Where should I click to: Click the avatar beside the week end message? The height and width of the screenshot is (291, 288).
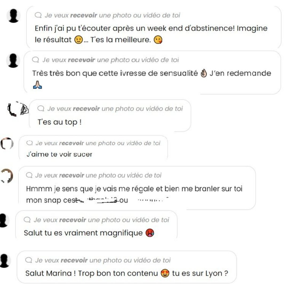(13, 16)
